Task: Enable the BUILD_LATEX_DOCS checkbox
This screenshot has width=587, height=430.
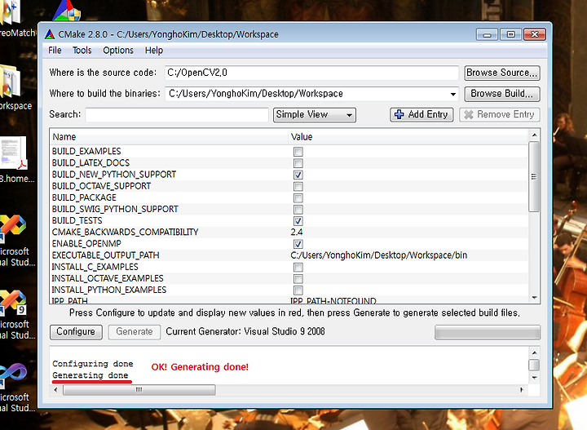Action: (298, 163)
